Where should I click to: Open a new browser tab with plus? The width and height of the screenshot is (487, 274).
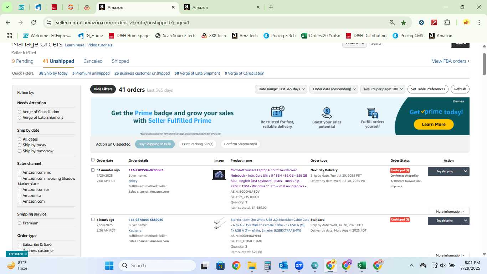(x=271, y=7)
